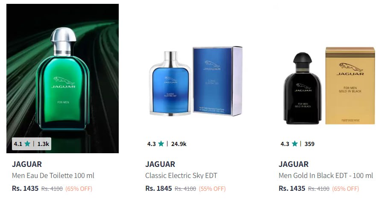Click JAGUAR brand name above Gold In Black
Image resolution: width=387 pixels, height=207 pixels.
click(x=294, y=164)
